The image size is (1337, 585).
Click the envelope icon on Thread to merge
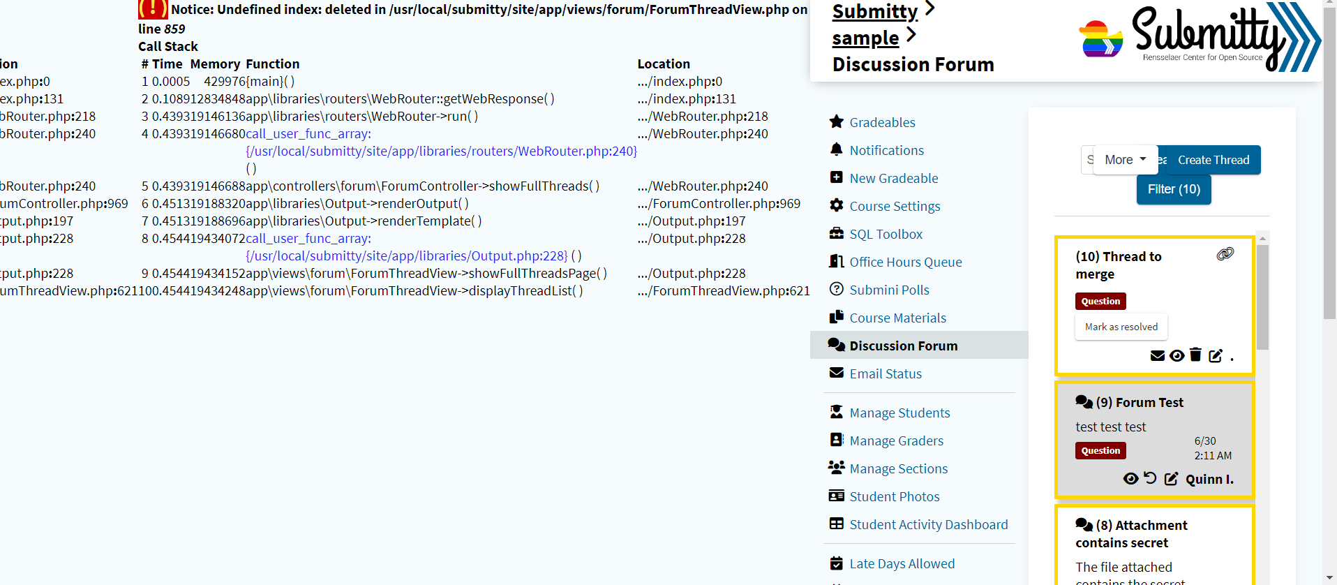tap(1157, 355)
